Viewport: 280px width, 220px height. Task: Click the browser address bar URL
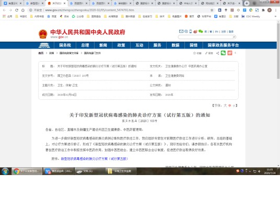[89, 10]
